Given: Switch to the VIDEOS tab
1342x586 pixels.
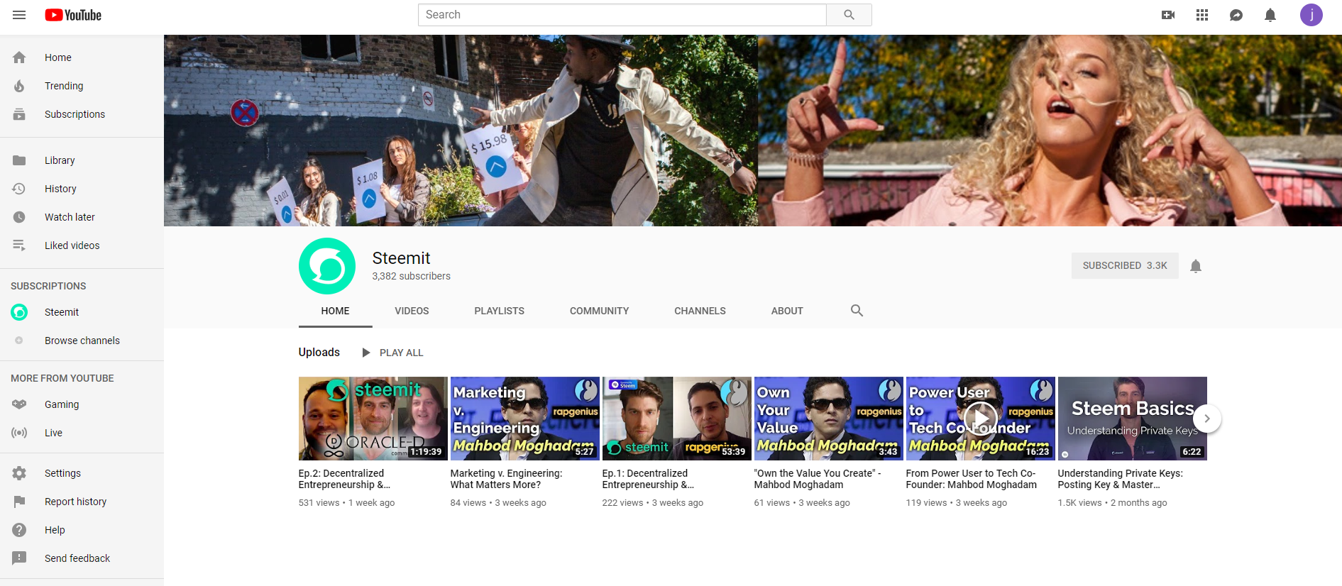Looking at the screenshot, I should 412,311.
